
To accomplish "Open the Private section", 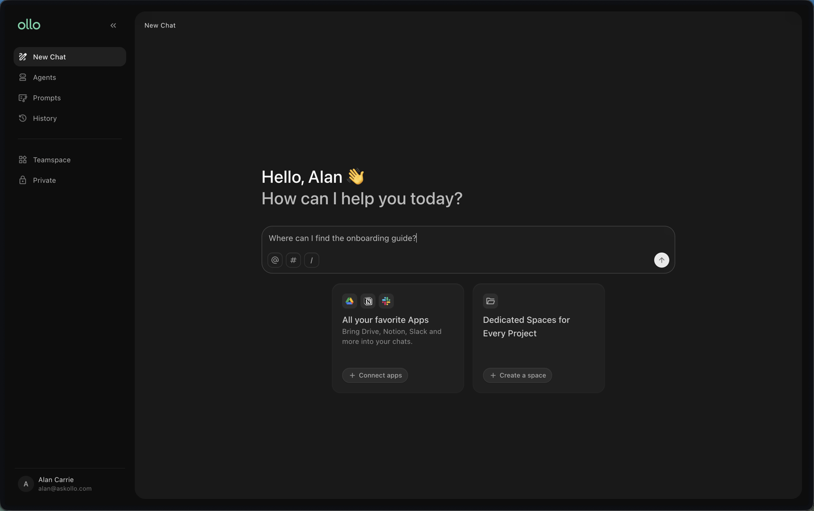I will [x=70, y=180].
